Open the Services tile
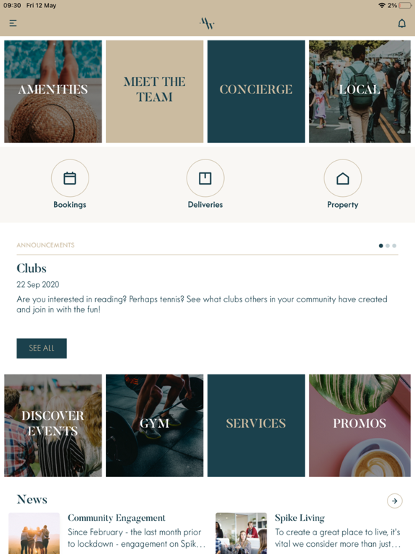 click(256, 426)
